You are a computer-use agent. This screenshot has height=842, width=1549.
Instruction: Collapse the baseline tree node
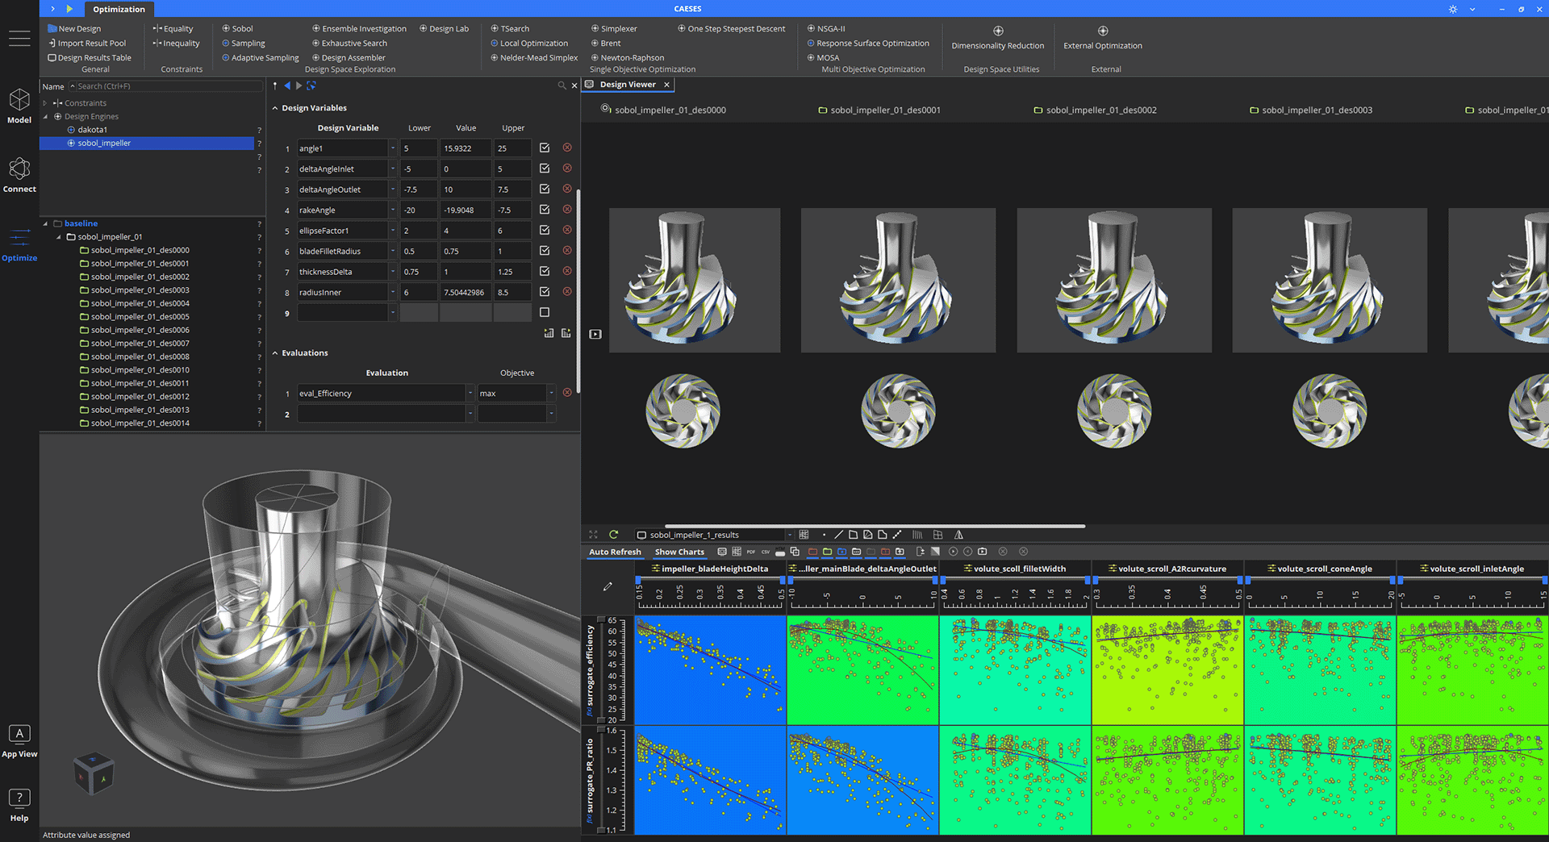pos(45,223)
